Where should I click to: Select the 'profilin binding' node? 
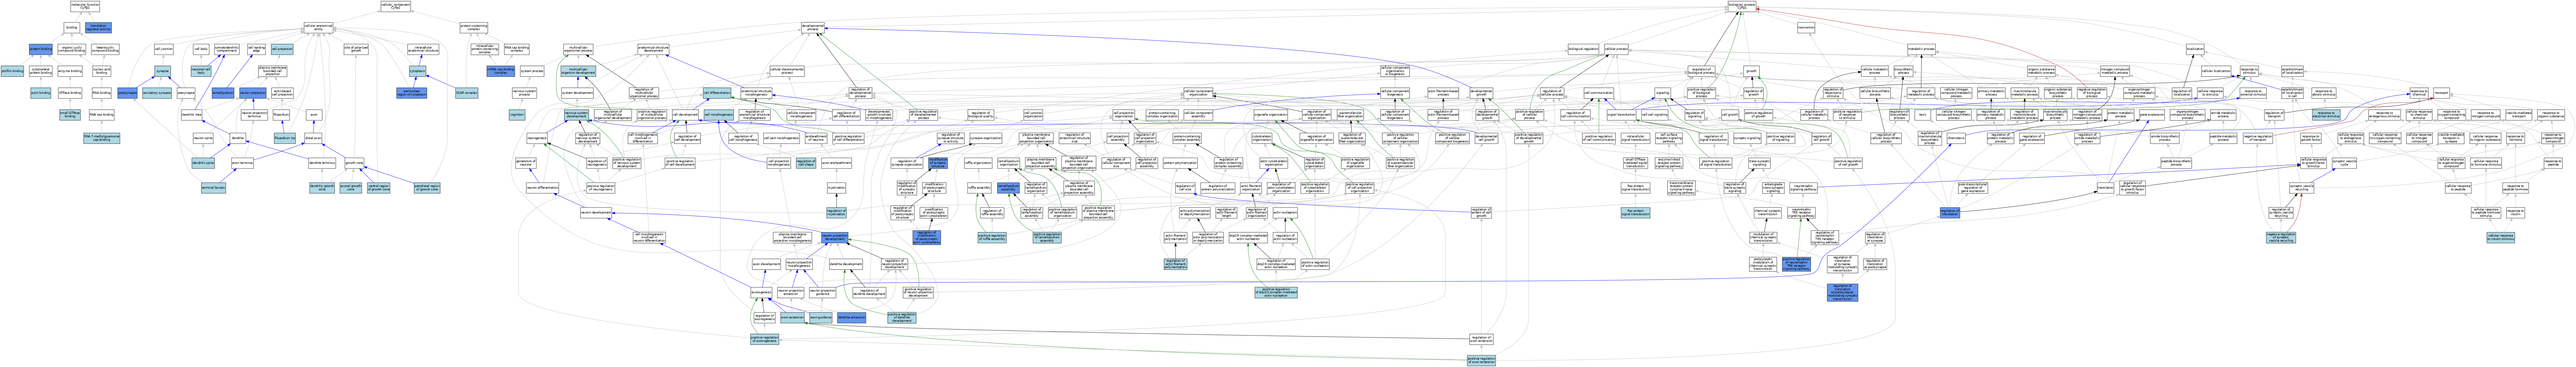[12, 71]
